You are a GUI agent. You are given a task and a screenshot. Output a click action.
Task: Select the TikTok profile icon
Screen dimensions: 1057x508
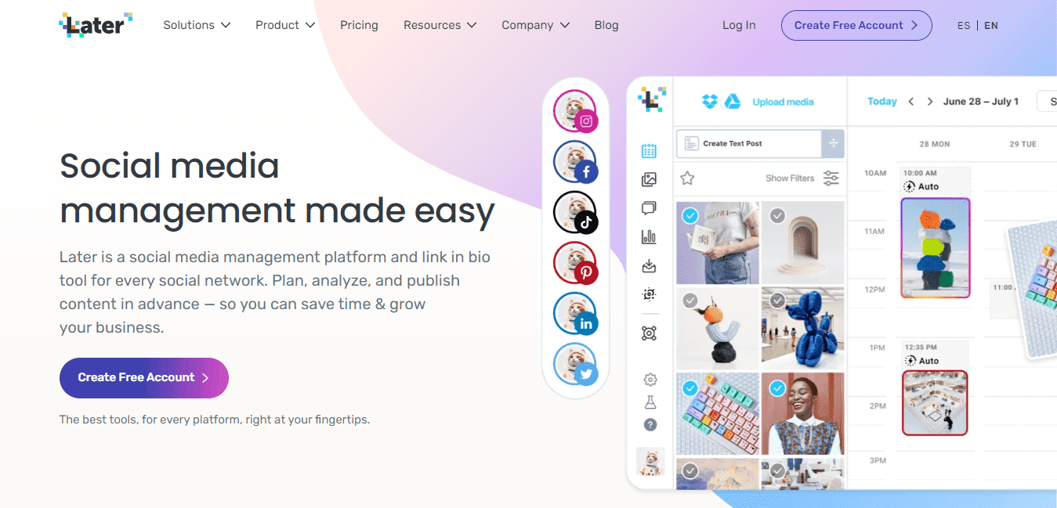576,213
